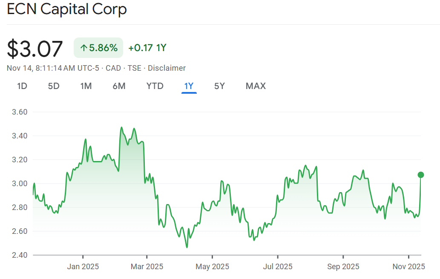
Task: Click the up arrow icon in the percent badge
Action: [83, 48]
